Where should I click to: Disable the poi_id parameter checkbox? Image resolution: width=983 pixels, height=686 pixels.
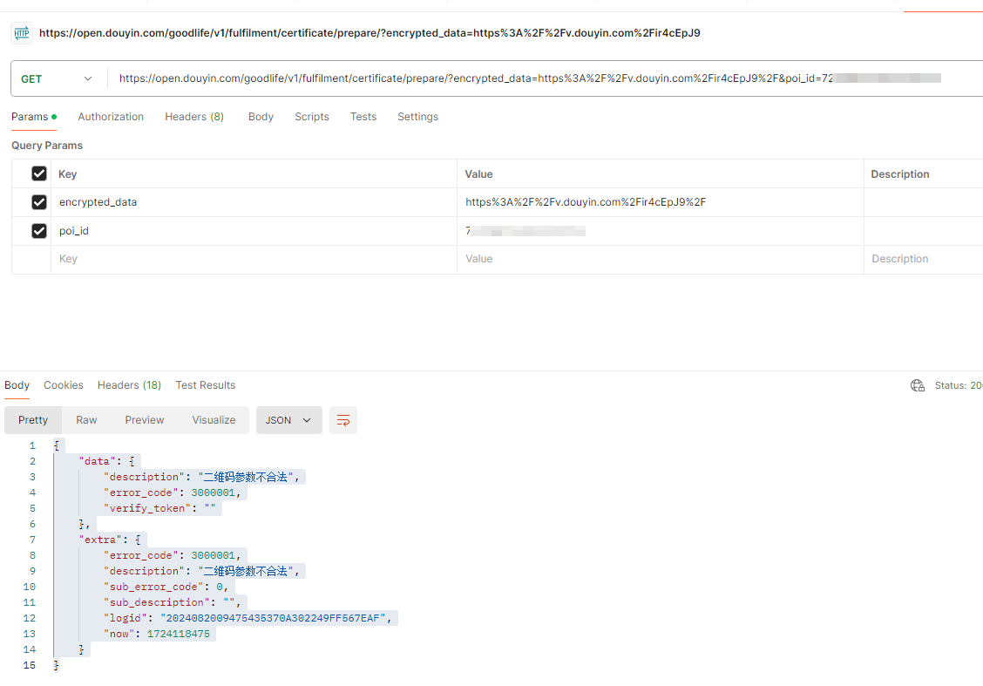pos(38,231)
